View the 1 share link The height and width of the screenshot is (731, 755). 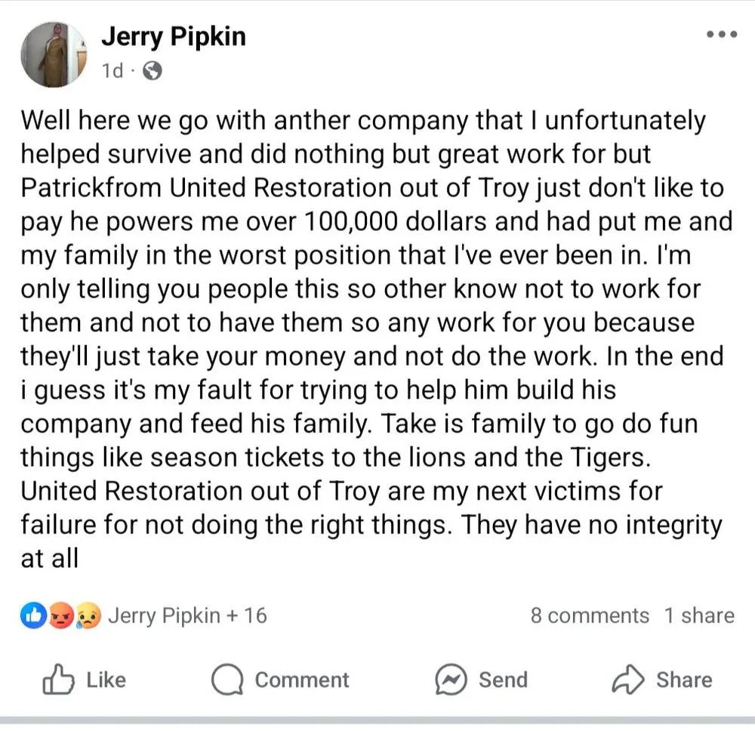[x=699, y=615]
